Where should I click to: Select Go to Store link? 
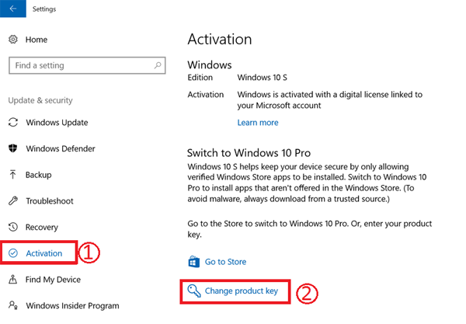coord(225,262)
